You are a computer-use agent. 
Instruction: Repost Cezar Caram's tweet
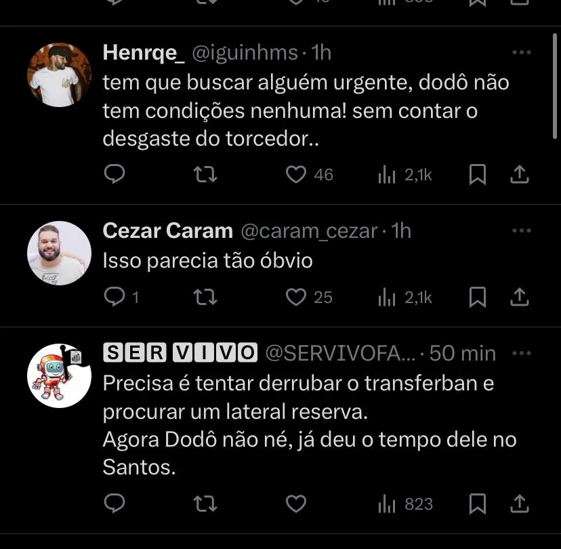pyautogui.click(x=205, y=297)
